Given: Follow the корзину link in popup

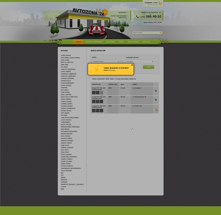Looking at the screenshot, I should [x=113, y=70].
